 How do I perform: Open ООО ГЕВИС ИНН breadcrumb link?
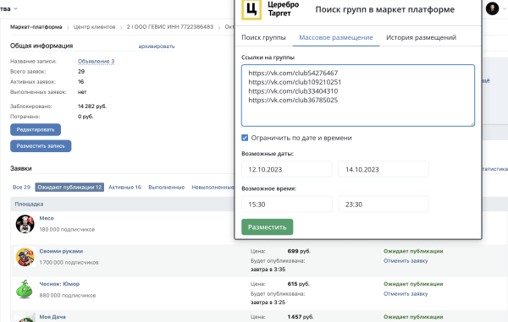click(x=170, y=27)
